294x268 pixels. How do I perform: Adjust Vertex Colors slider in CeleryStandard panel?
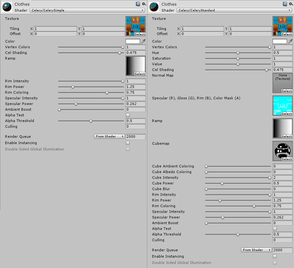click(x=238, y=47)
